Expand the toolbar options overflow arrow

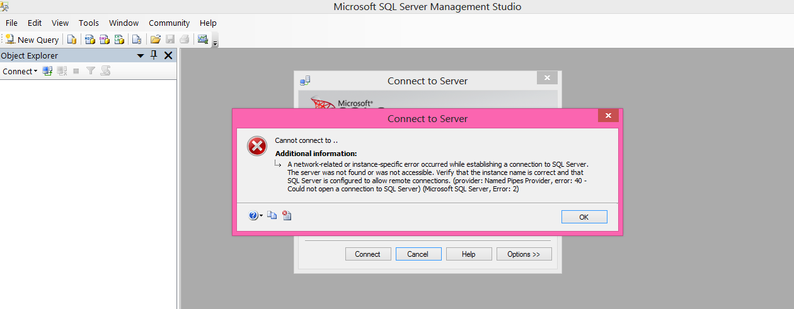(x=216, y=43)
